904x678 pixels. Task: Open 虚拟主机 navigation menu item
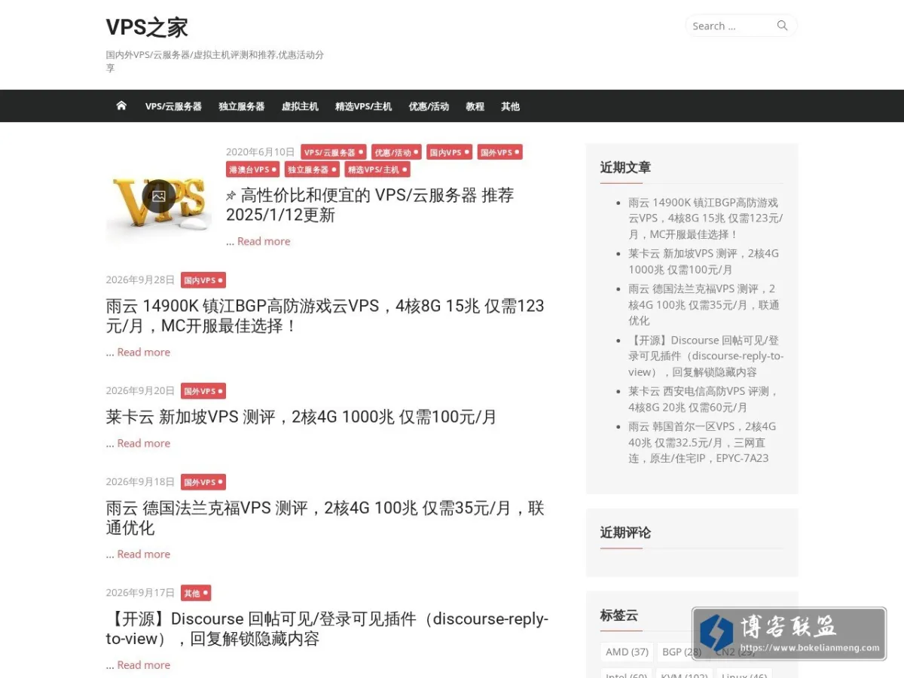click(x=300, y=106)
